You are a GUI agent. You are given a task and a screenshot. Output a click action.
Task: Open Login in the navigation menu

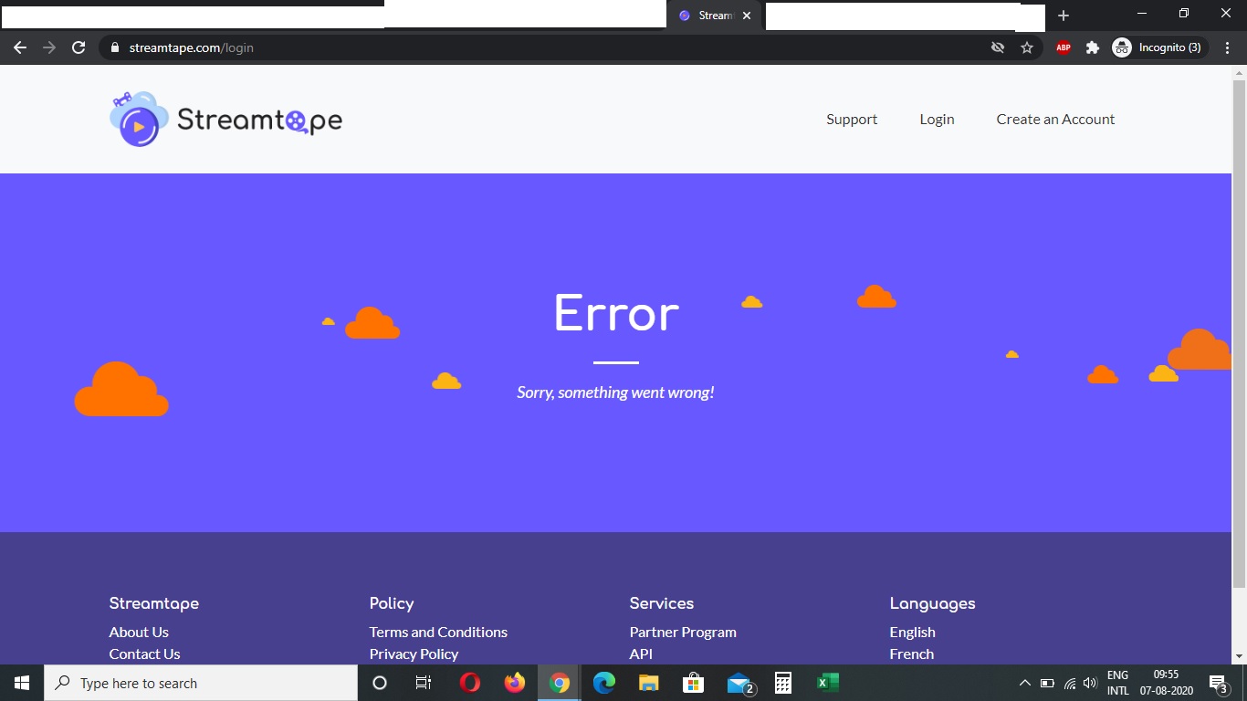pos(937,120)
